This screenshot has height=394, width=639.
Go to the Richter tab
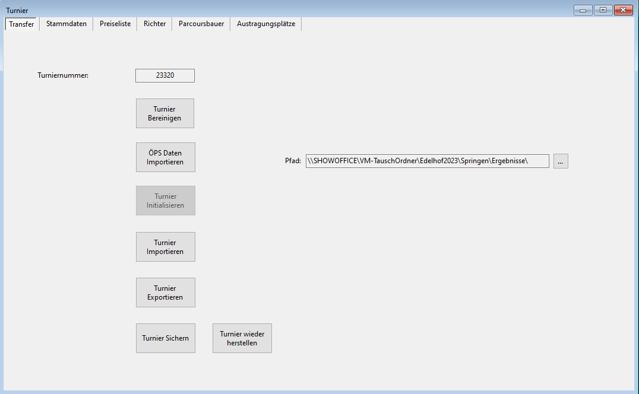point(154,24)
